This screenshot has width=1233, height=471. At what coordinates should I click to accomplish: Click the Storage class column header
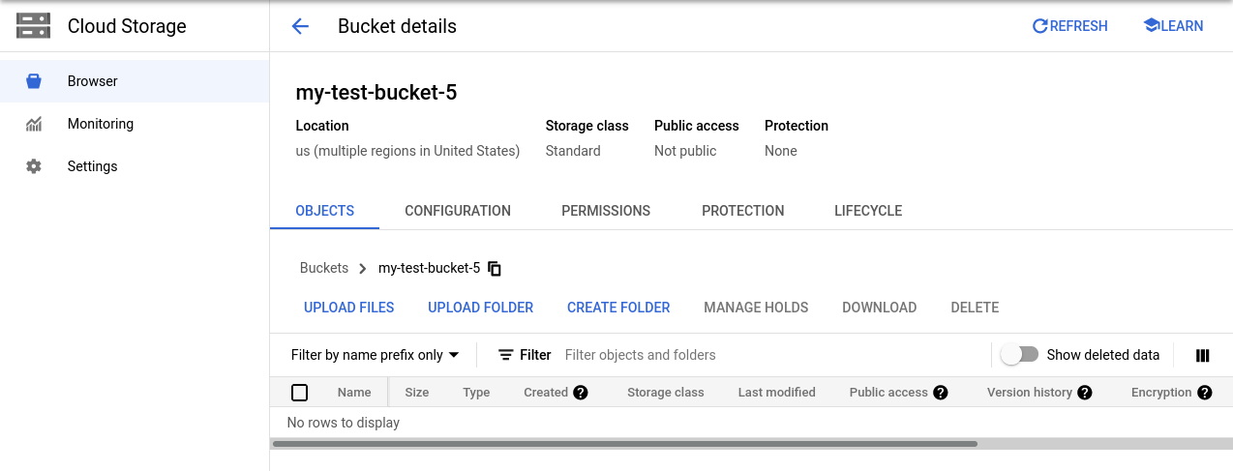(666, 392)
